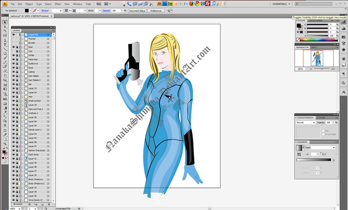Open Dreamweaver from the top launcher bar
Viewport: 348px width, 210px height.
[x=170, y=4]
